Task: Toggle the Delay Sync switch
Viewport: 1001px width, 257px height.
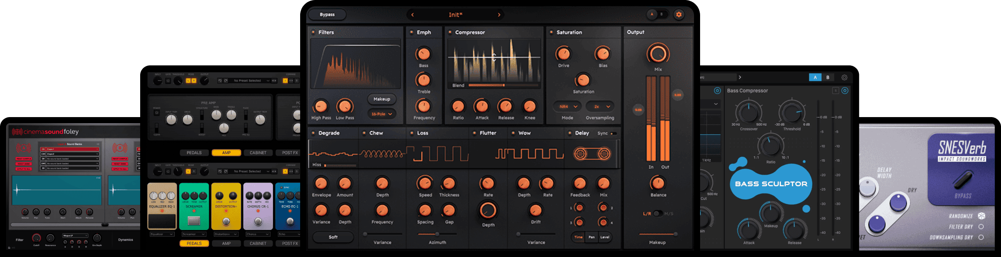Action: point(614,133)
